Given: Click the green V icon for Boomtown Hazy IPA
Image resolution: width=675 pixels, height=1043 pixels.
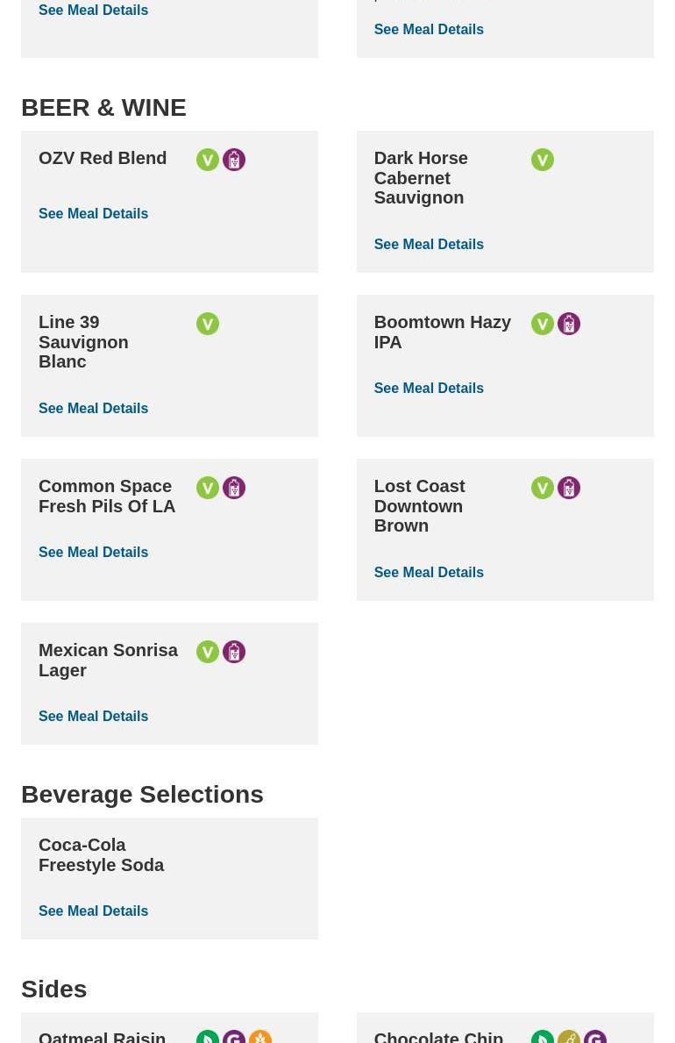Looking at the screenshot, I should point(543,324).
